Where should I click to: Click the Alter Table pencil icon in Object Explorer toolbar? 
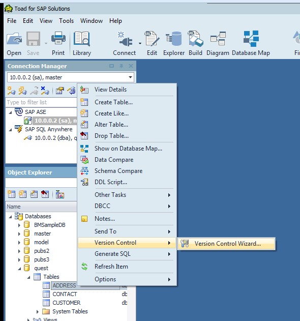click(34, 194)
